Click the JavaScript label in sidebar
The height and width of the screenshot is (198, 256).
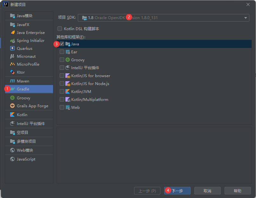[26, 159]
